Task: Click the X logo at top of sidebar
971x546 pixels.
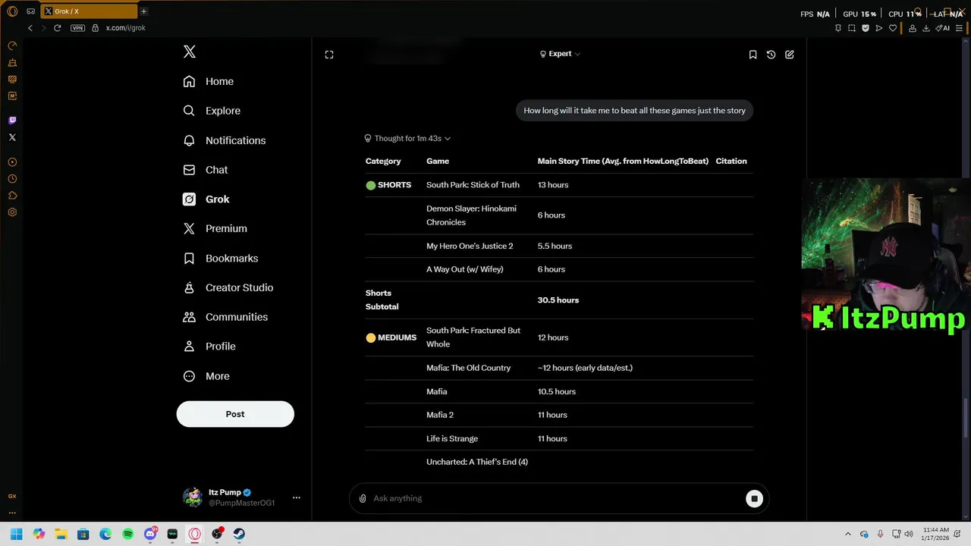Action: point(190,52)
